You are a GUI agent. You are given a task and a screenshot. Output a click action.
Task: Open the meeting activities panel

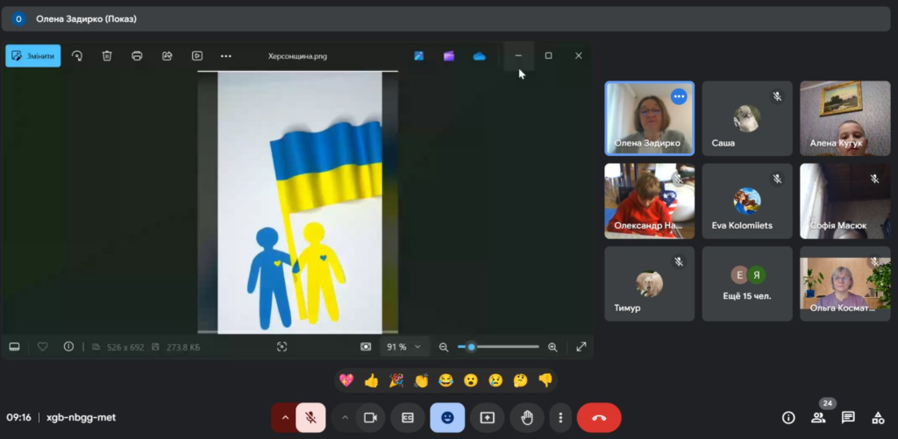(878, 418)
